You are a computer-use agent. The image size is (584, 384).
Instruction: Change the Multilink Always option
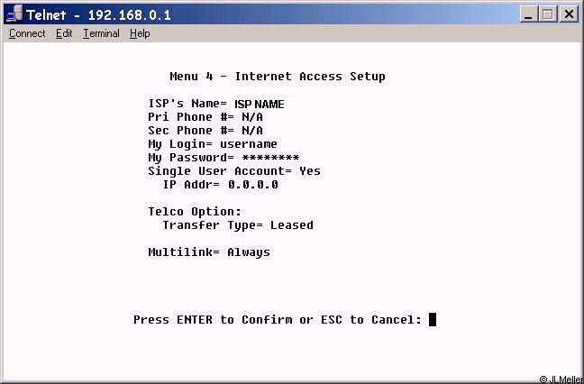pos(249,252)
